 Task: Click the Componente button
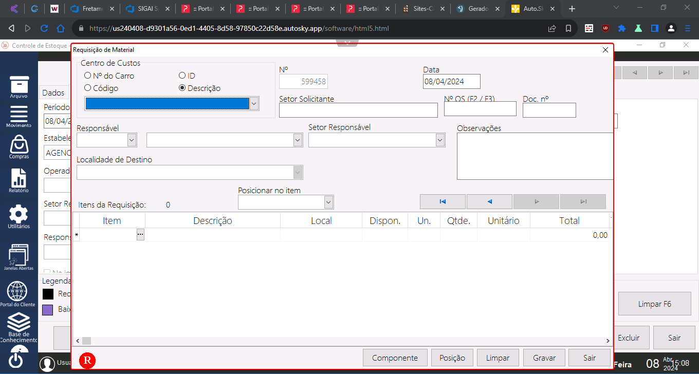click(x=395, y=358)
